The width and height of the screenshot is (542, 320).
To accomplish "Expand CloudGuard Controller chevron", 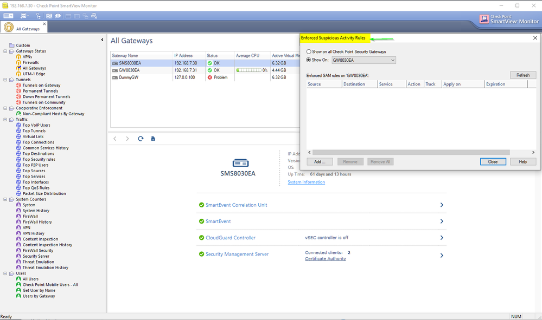I will 442,238.
